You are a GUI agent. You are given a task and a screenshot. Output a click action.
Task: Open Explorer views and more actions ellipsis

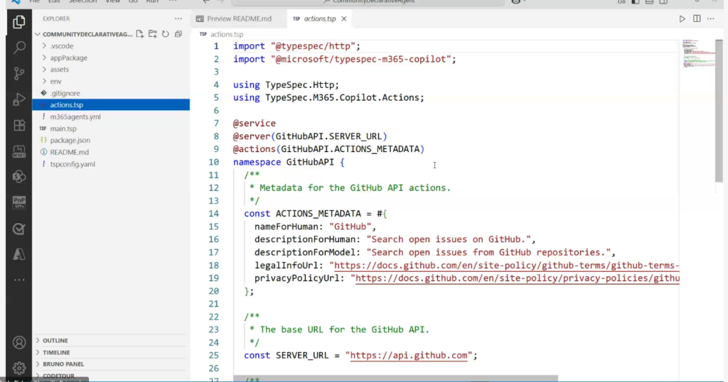tap(178, 18)
